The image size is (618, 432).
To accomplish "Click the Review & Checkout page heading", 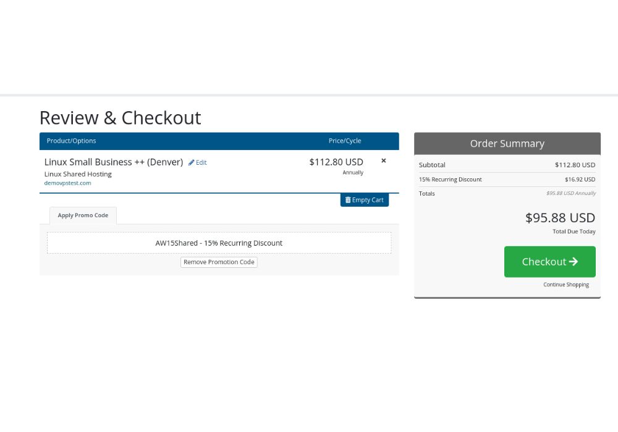I will click(x=120, y=117).
